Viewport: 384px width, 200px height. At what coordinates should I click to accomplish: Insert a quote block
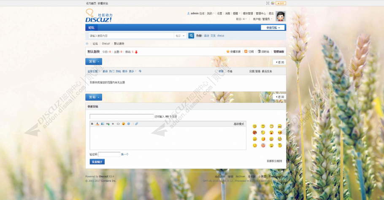pyautogui.click(x=113, y=124)
